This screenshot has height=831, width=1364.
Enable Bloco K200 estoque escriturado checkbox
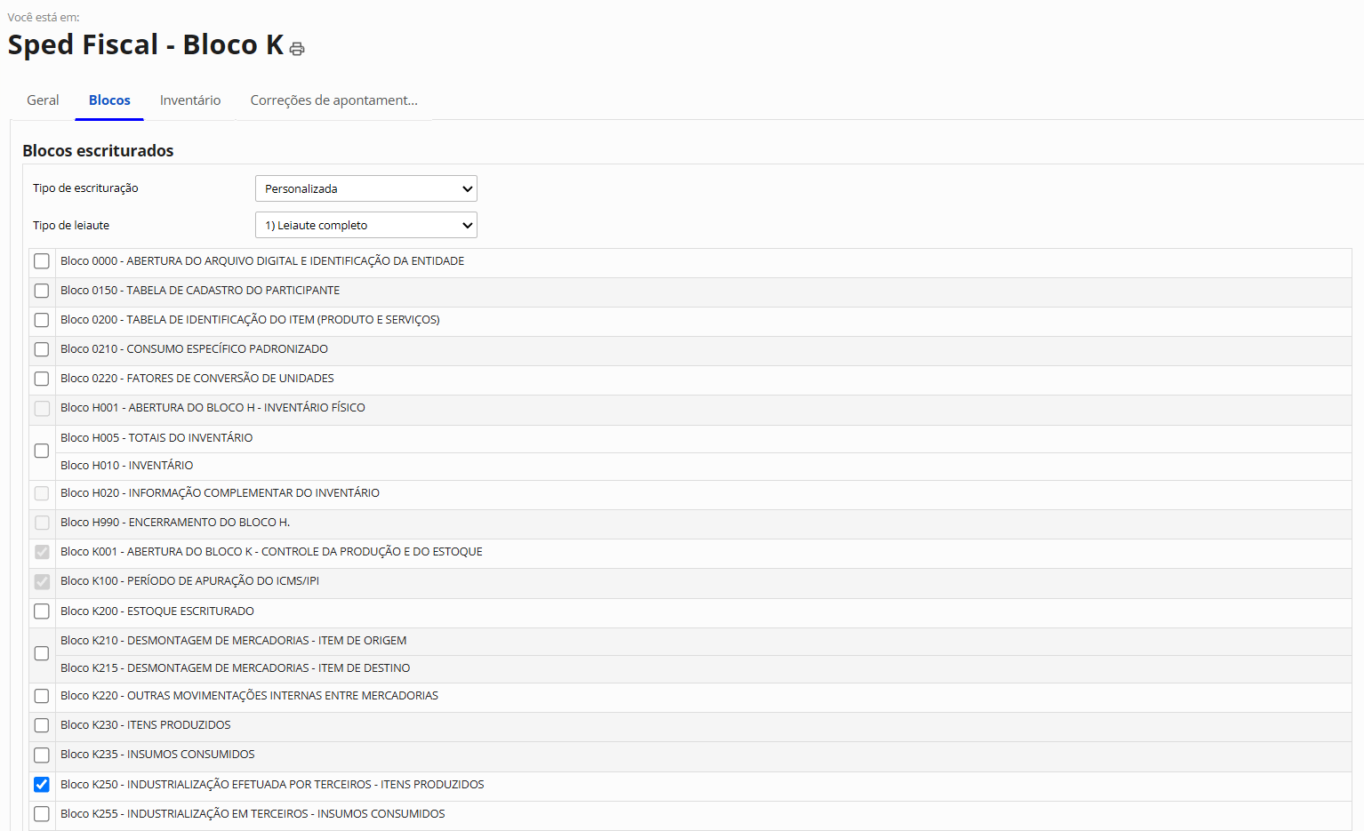pos(42,611)
